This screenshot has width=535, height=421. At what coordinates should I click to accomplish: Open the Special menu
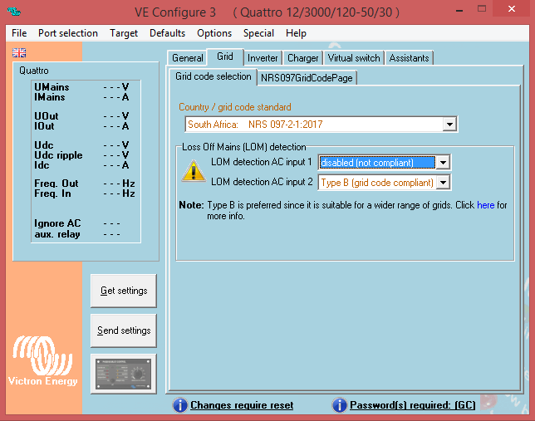pos(258,33)
